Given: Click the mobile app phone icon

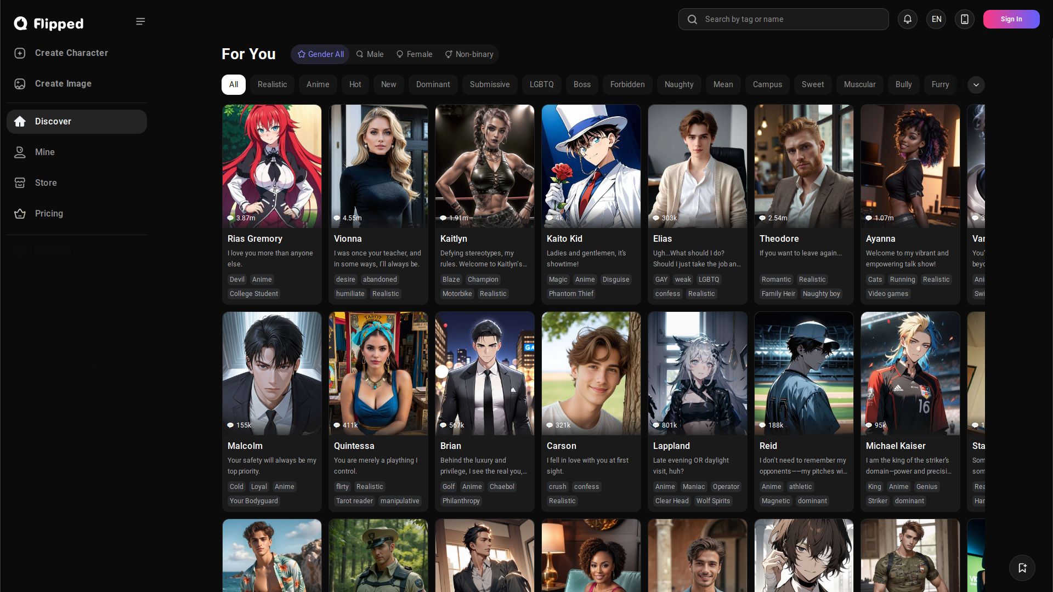Looking at the screenshot, I should point(965,19).
